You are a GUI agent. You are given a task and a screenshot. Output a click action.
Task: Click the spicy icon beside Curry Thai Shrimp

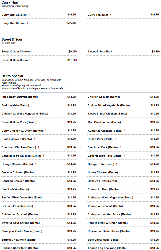pos(28,23)
